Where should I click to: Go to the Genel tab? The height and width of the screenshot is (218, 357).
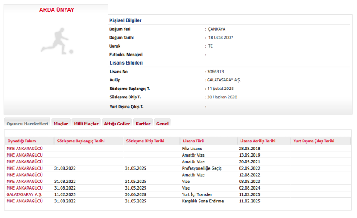coord(162,124)
